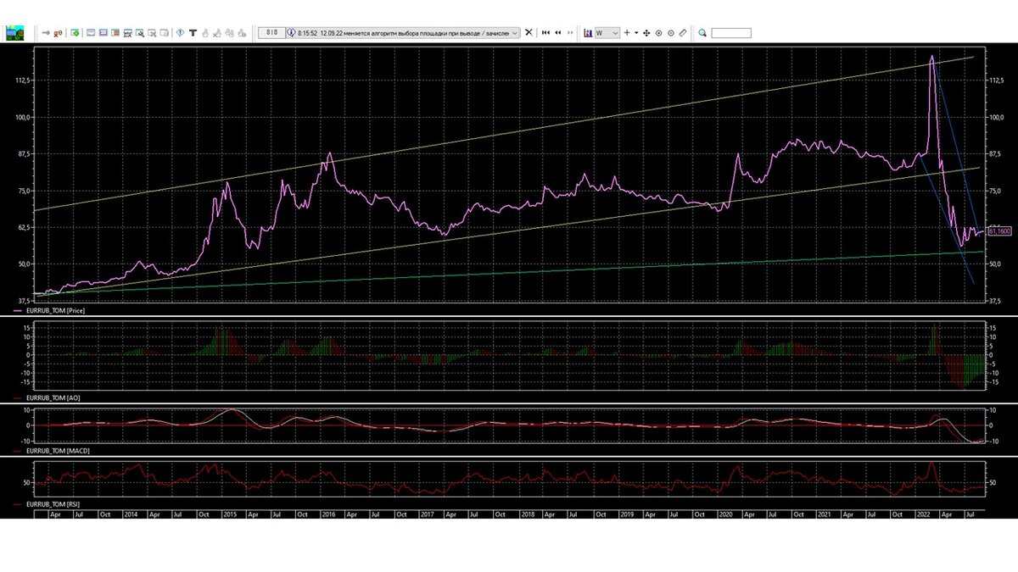The image size is (1018, 572).
Task: Click the EURRUB_TOM [RSI] legend label
Action: 53,504
